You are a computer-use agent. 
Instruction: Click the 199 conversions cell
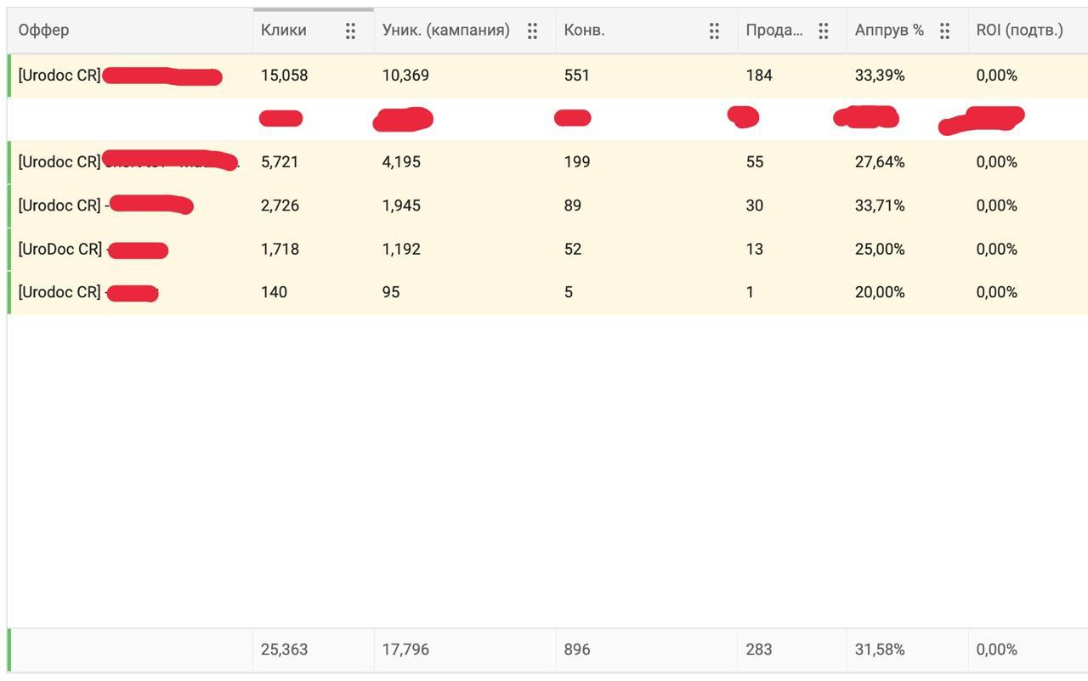click(577, 162)
